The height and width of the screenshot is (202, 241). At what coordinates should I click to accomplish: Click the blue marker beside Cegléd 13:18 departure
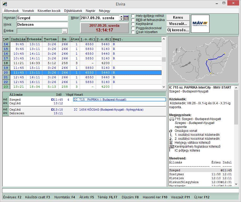coord(52,110)
